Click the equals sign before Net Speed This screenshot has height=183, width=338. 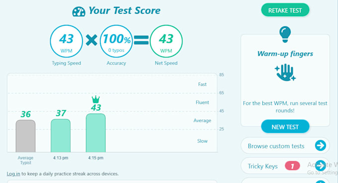click(141, 40)
